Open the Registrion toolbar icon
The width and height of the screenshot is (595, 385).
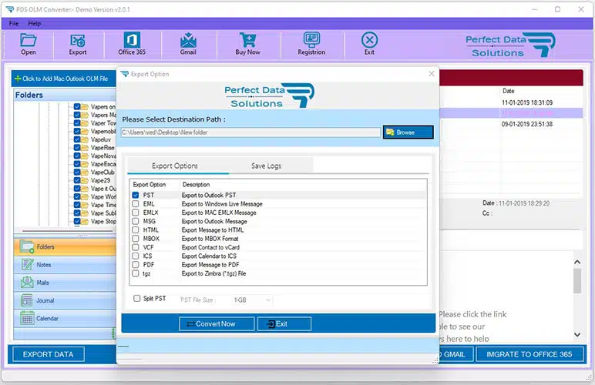(x=311, y=45)
